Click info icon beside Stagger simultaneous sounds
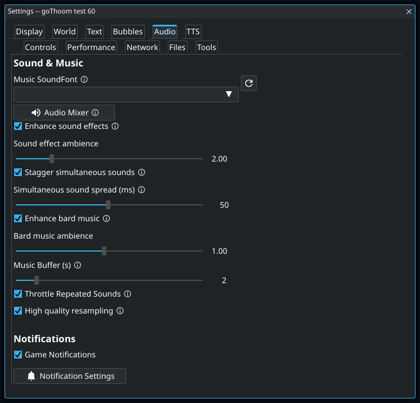This screenshot has width=420, height=403. (141, 172)
